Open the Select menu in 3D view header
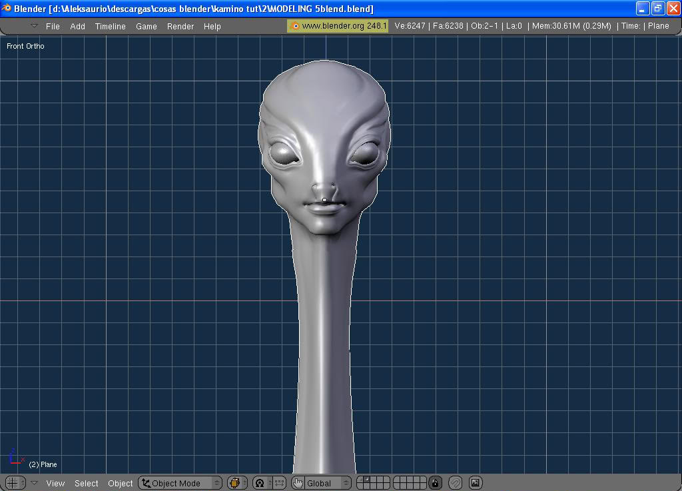This screenshot has height=491, width=682. pos(86,483)
